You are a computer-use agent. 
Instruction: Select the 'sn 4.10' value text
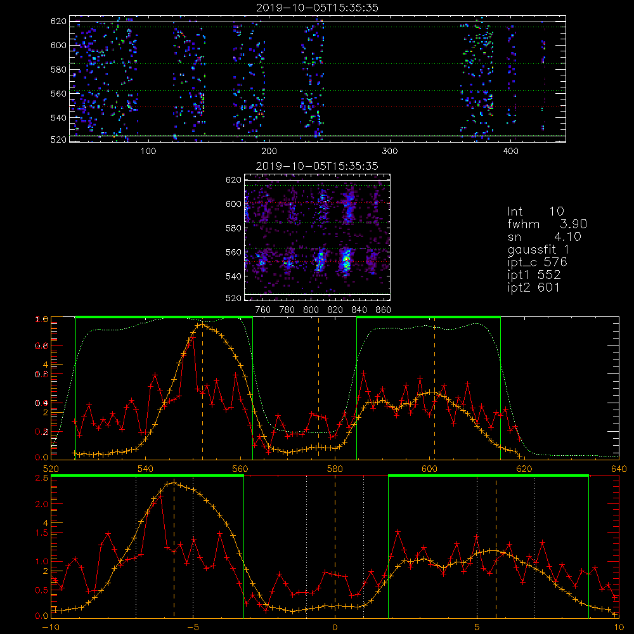[x=544, y=236]
